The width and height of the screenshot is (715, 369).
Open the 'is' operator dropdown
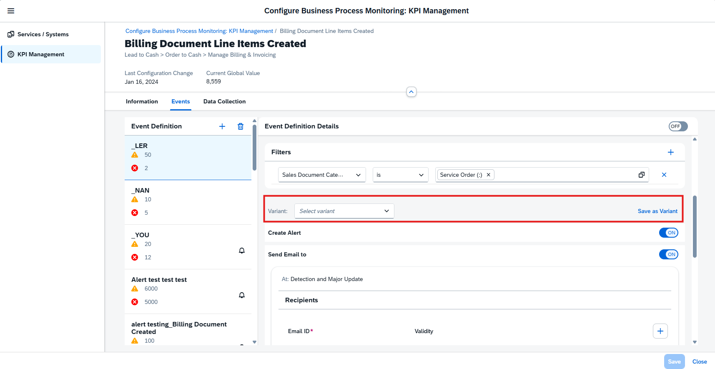[400, 175]
